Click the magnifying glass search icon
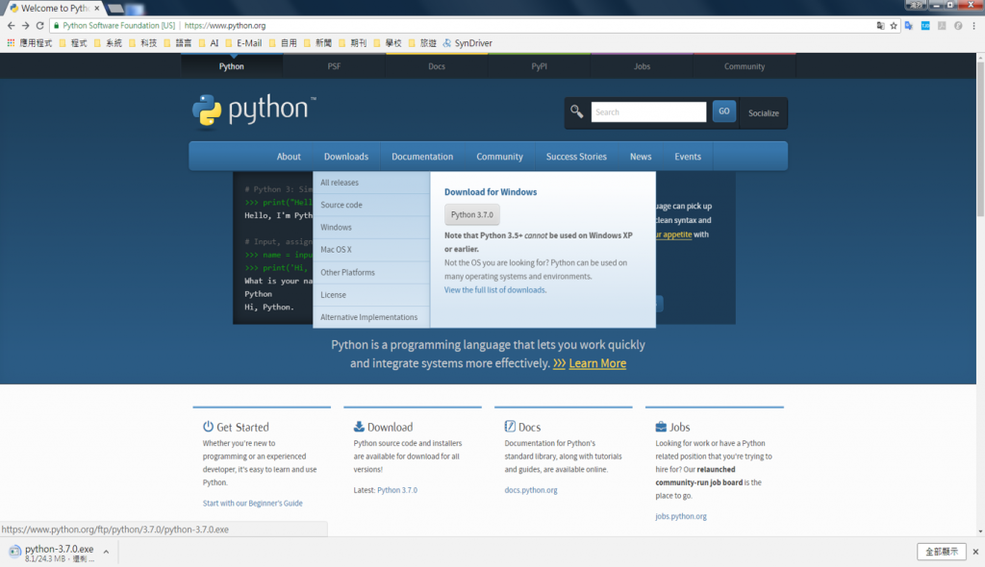This screenshot has height=567, width=985. point(577,111)
